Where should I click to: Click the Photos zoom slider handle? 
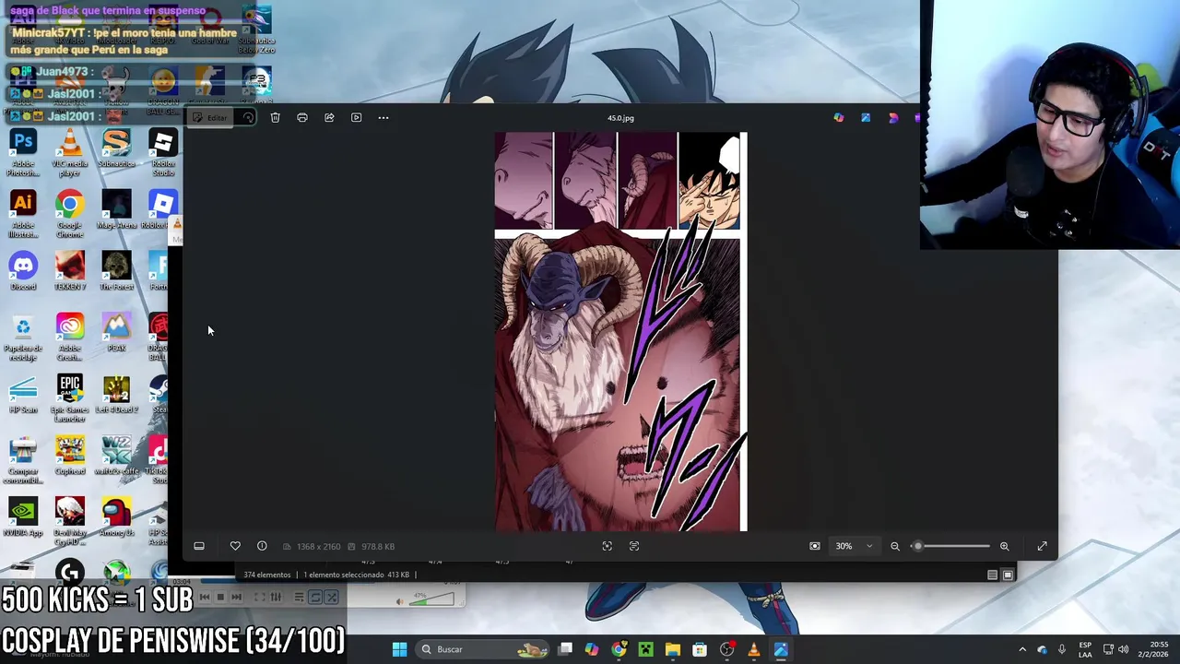tap(917, 546)
